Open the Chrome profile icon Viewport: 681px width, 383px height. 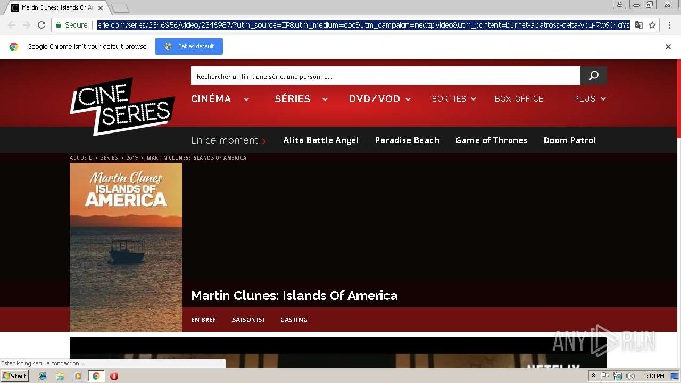tap(620, 4)
